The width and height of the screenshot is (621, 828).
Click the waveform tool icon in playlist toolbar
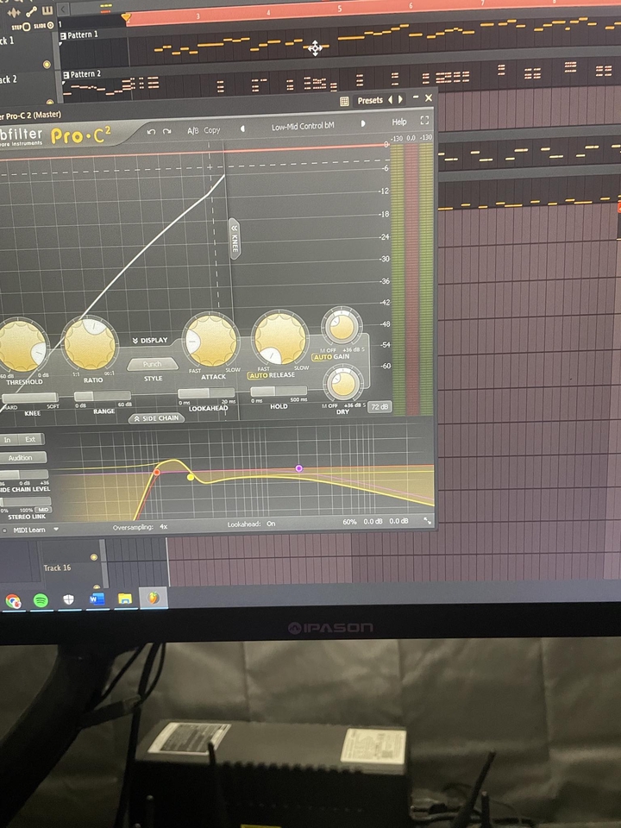[15, 12]
